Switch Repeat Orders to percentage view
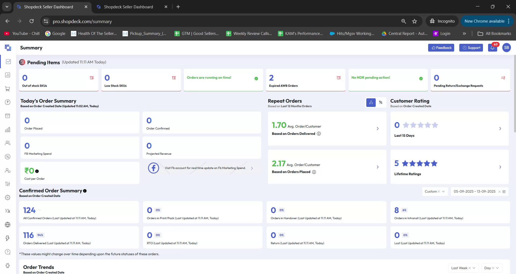Screen dimensions: 516x274 click(x=381, y=102)
